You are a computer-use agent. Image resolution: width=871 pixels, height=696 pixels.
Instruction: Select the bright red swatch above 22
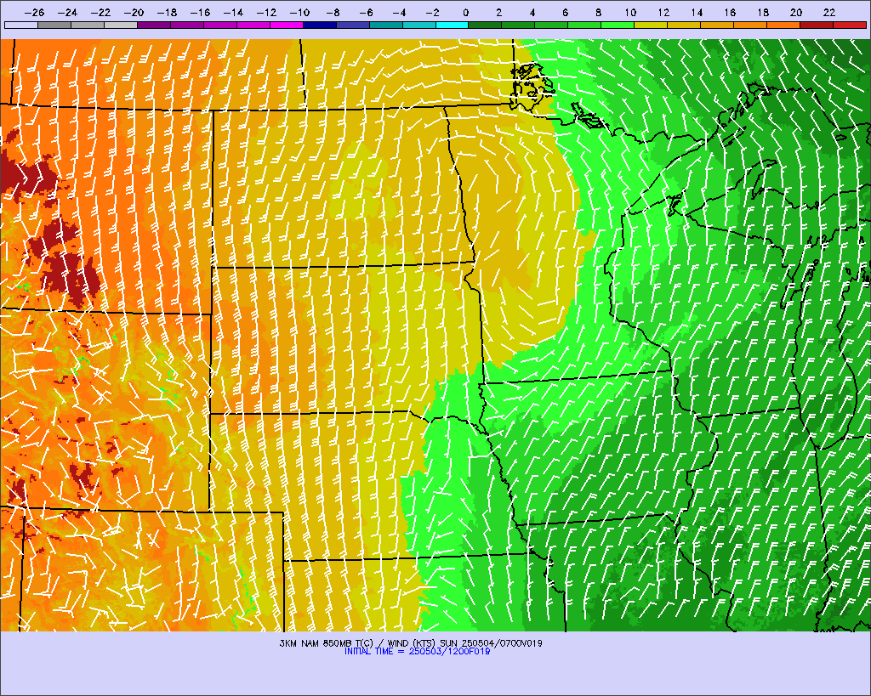click(x=850, y=25)
